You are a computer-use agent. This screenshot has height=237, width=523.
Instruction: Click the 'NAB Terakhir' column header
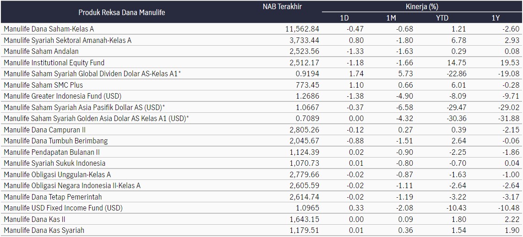coord(282,7)
